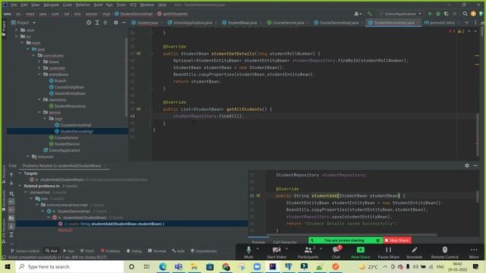This screenshot has height=273, width=486.
Task: Click Zoom New Share icon
Action: tap(361, 250)
